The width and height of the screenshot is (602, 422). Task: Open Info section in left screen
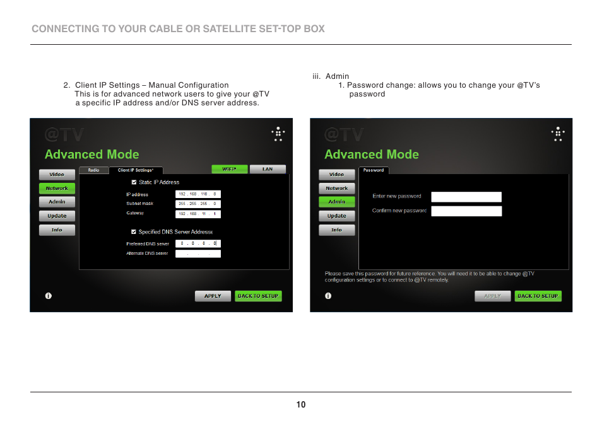[57, 230]
